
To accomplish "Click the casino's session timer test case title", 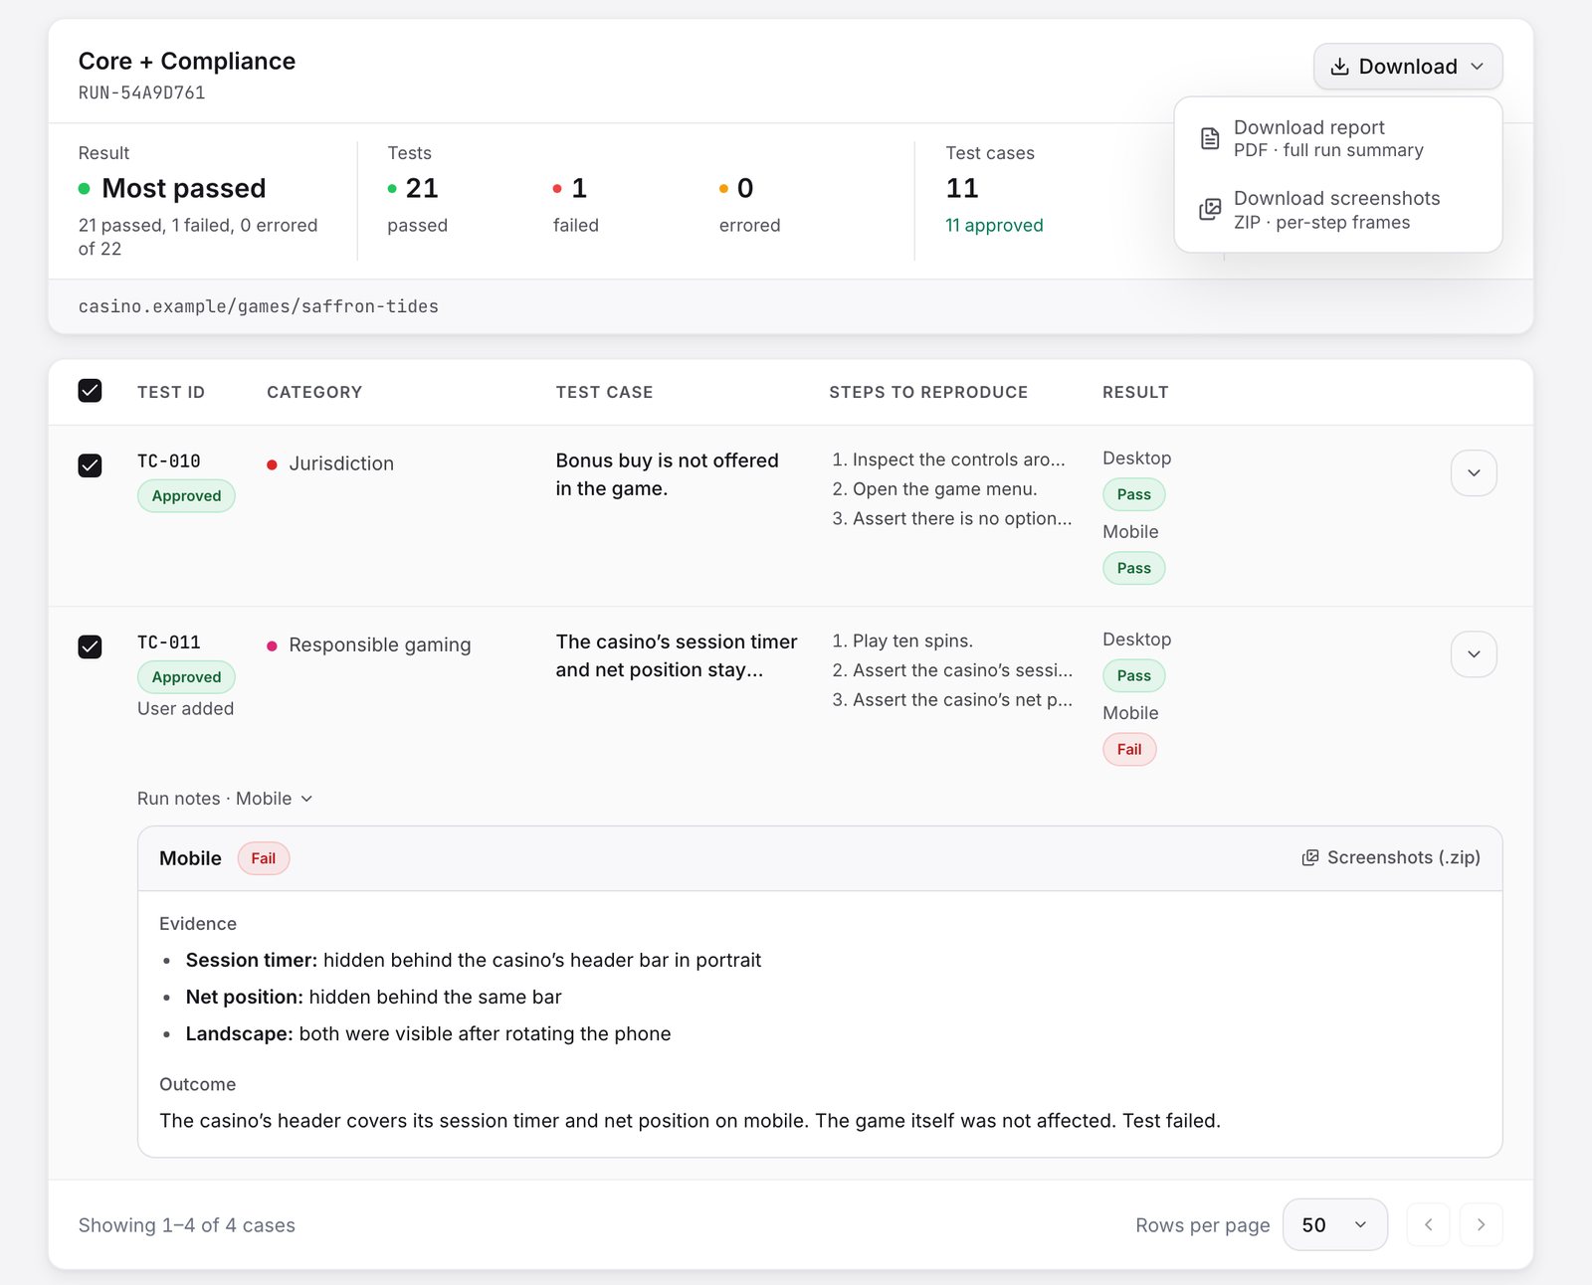I will (677, 655).
